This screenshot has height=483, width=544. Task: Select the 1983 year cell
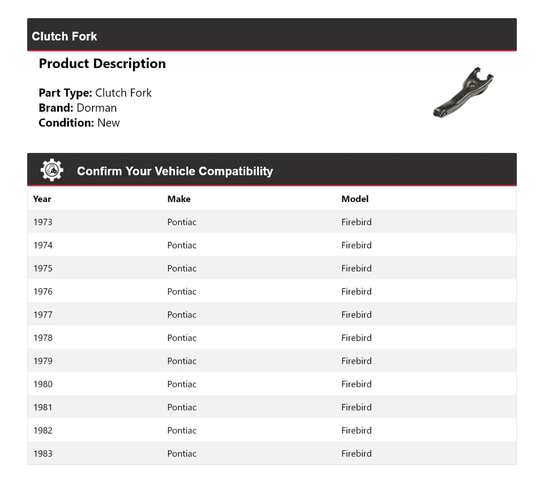[42, 453]
